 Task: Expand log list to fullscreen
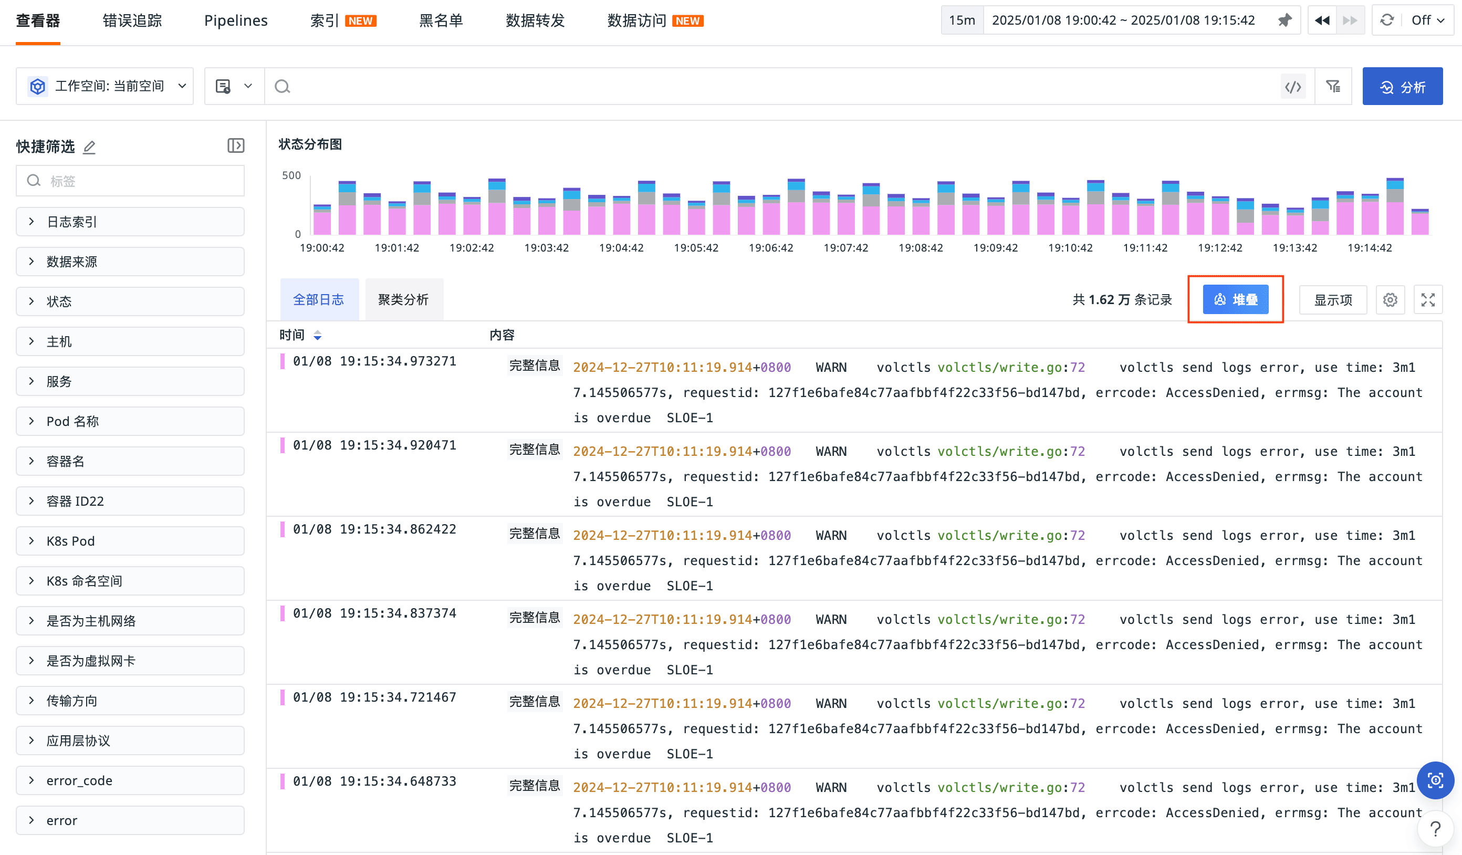pyautogui.click(x=1428, y=300)
